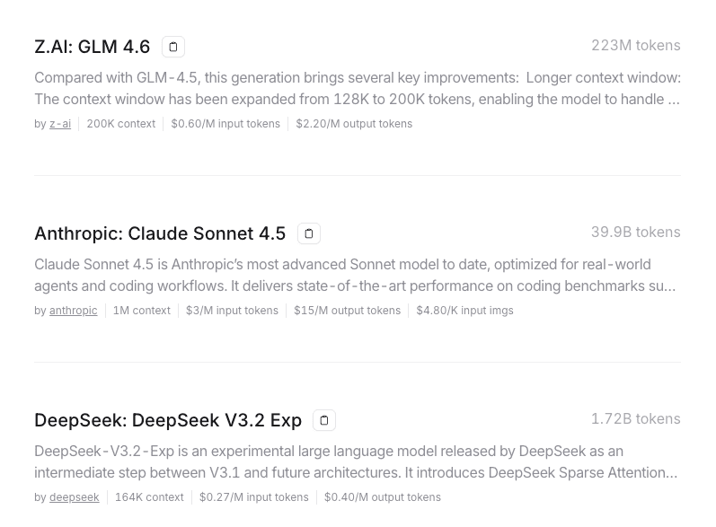Click the GLM 4.6 description text
Screen dimensions: 716x527
coord(357,89)
